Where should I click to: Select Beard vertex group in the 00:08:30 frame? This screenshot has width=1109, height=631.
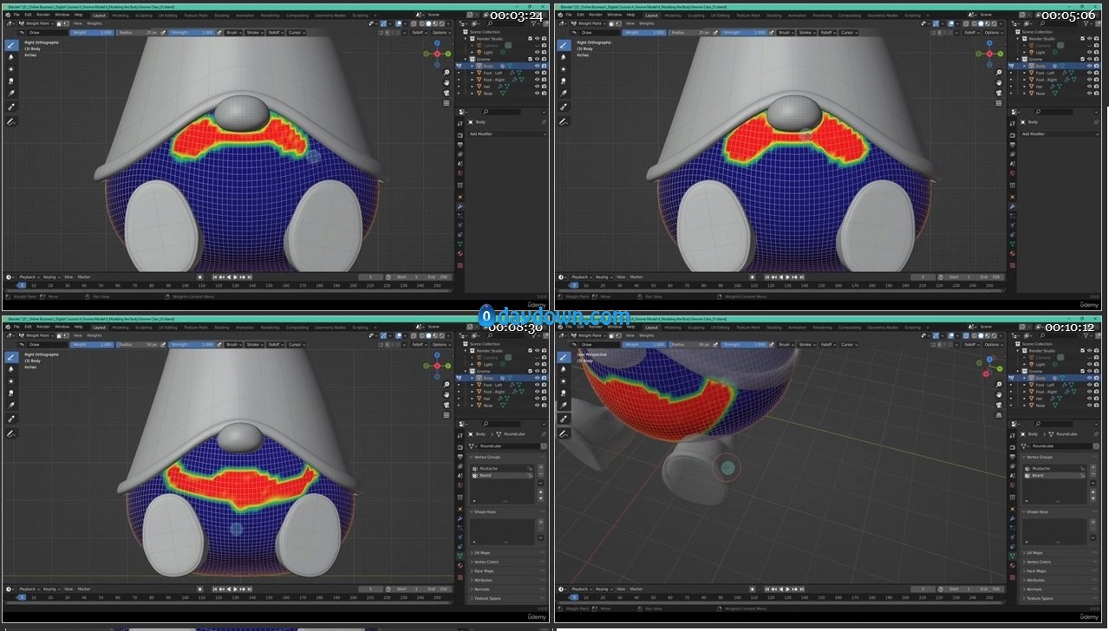click(504, 476)
